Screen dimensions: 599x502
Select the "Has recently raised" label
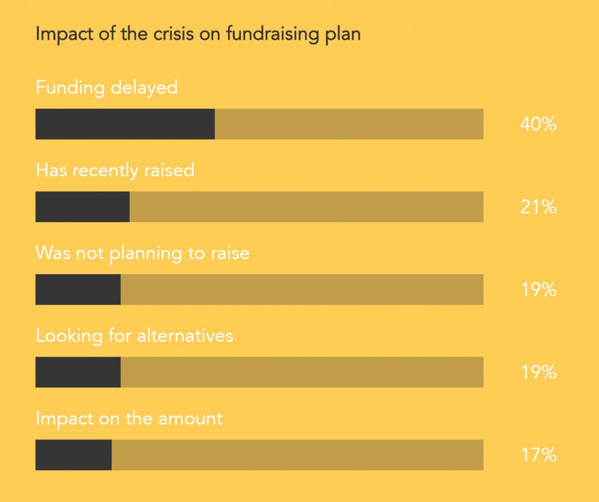pyautogui.click(x=115, y=171)
